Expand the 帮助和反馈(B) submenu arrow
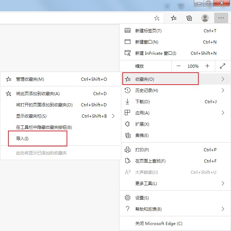The width and height of the screenshot is (231, 231). 223,209
